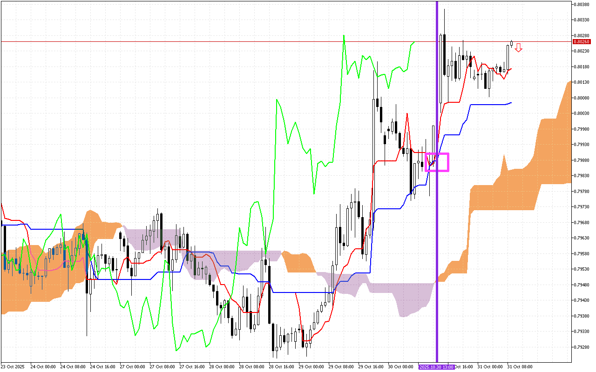Viewport: 596px width, 372px height.
Task: Select the magenta rectangle marker
Action: coord(437,162)
